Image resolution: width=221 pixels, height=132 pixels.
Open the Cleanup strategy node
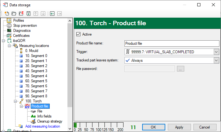50,121
